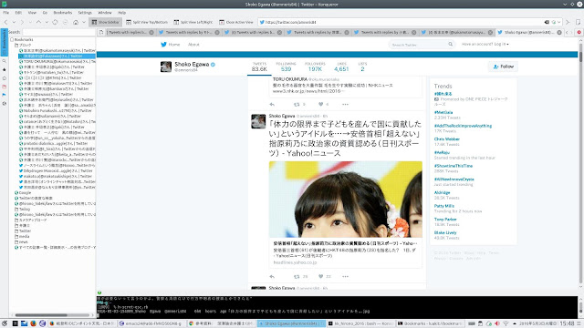Viewport: 584px width, 328px height.
Task: Click the sidebar Search input field
Action: click(x=58, y=33)
